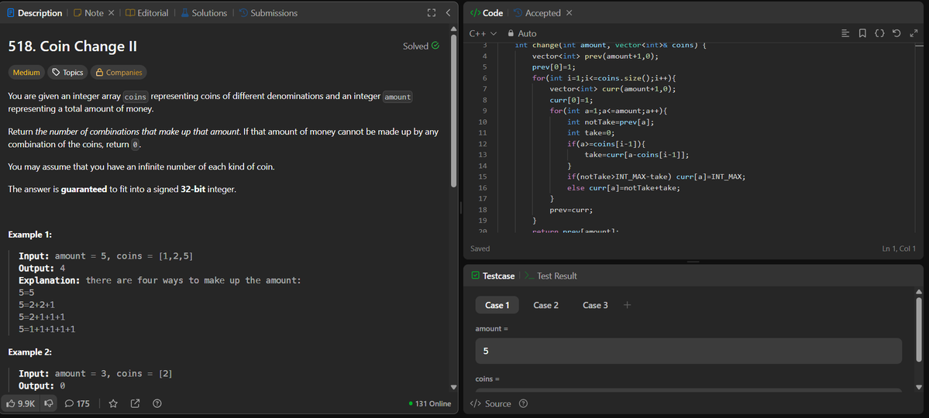Click the curly braces icon in editor toolbar
Image resolution: width=929 pixels, height=418 pixels.
coord(880,33)
